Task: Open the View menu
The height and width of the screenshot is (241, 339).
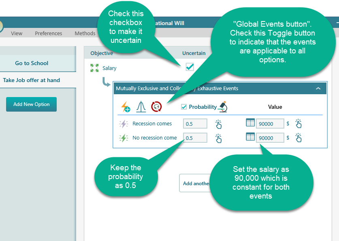Action: (17, 33)
